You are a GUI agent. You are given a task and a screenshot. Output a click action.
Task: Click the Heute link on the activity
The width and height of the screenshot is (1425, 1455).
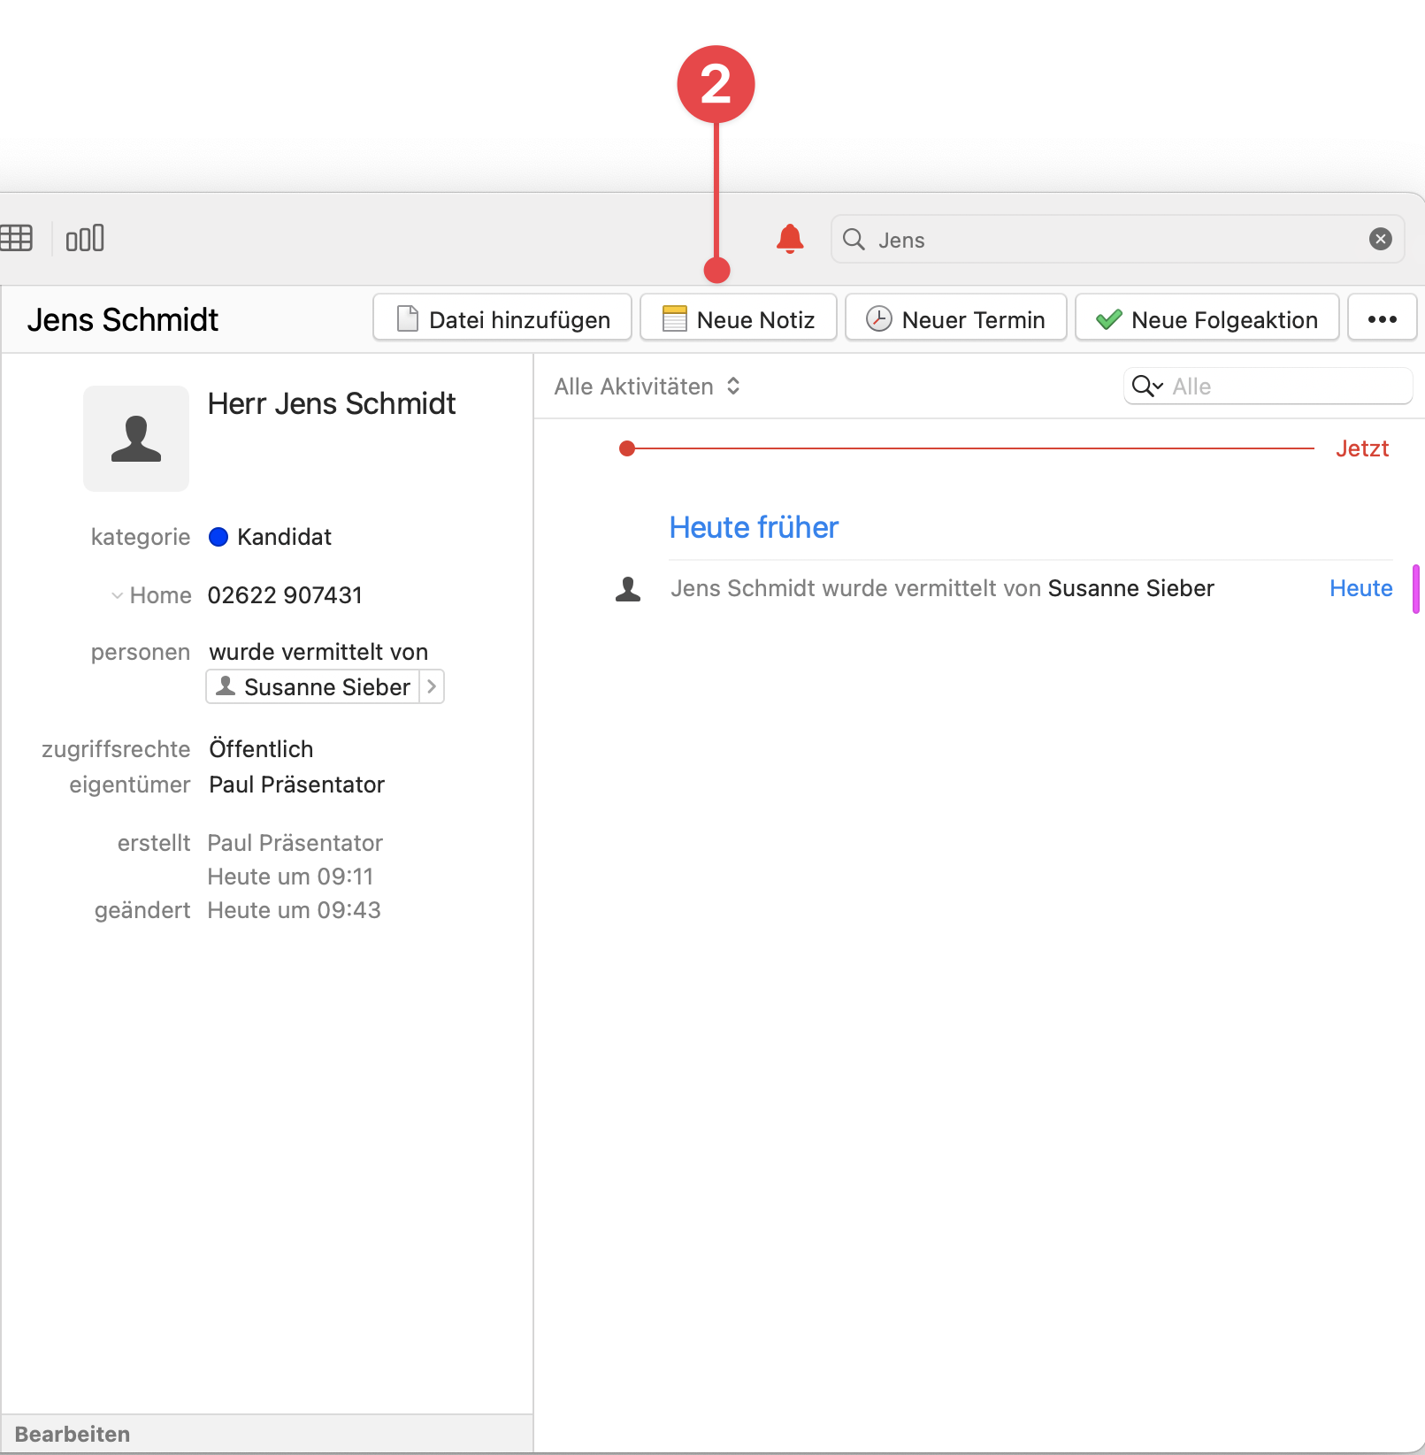(1360, 588)
